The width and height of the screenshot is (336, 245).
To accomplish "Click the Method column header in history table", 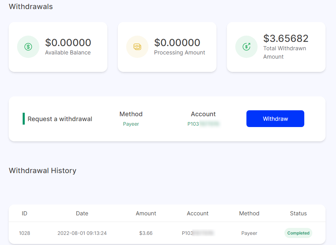I will click(249, 214).
